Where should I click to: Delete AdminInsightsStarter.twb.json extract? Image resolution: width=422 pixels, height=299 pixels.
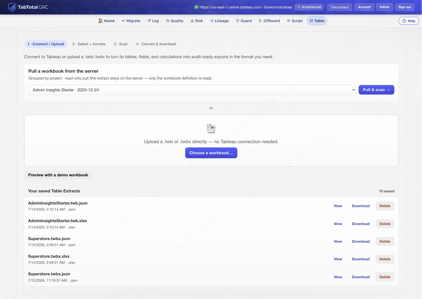click(x=385, y=206)
